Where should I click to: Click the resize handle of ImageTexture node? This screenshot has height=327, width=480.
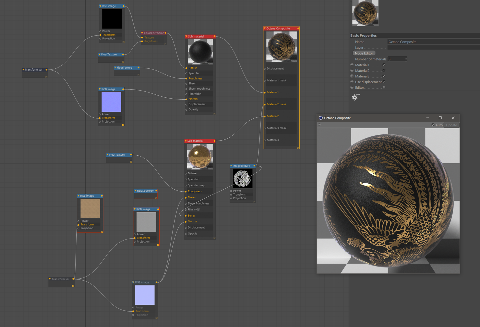254,202
